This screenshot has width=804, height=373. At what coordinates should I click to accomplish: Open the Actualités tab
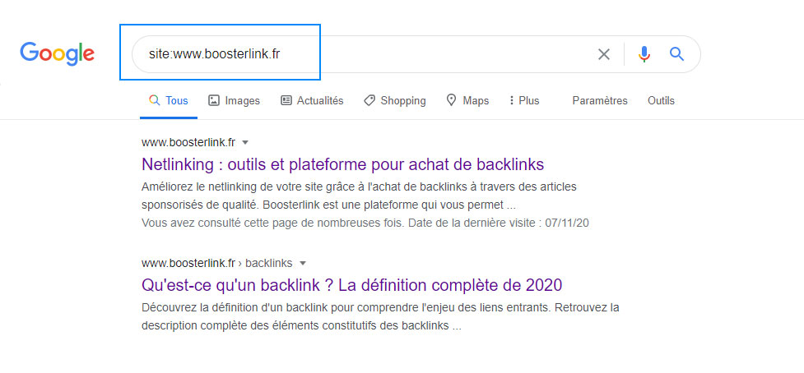pos(312,101)
